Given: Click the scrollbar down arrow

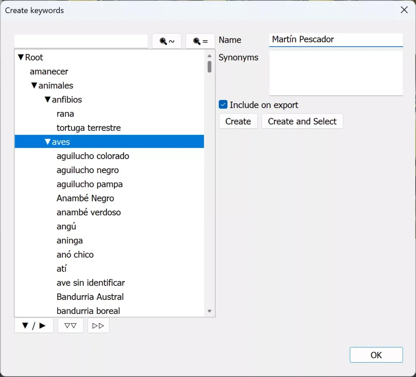Looking at the screenshot, I should pyautogui.click(x=209, y=311).
